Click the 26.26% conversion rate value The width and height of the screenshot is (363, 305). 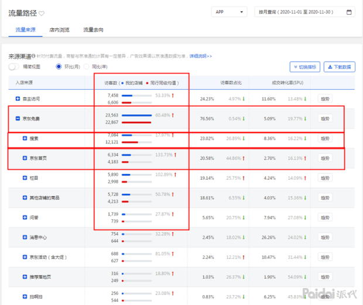269,238
